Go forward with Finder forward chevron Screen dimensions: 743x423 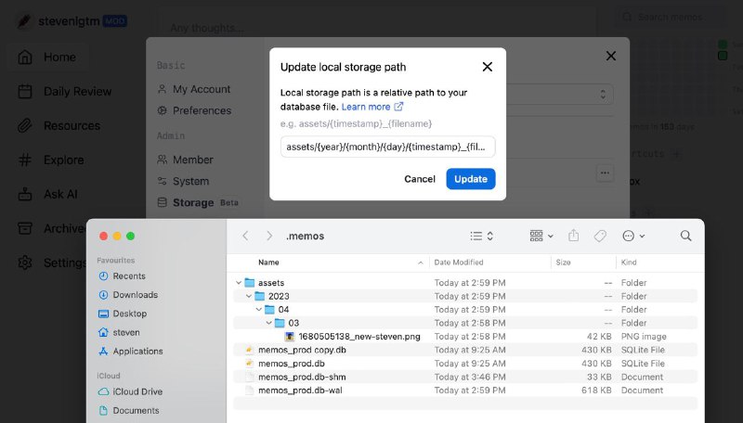click(269, 237)
